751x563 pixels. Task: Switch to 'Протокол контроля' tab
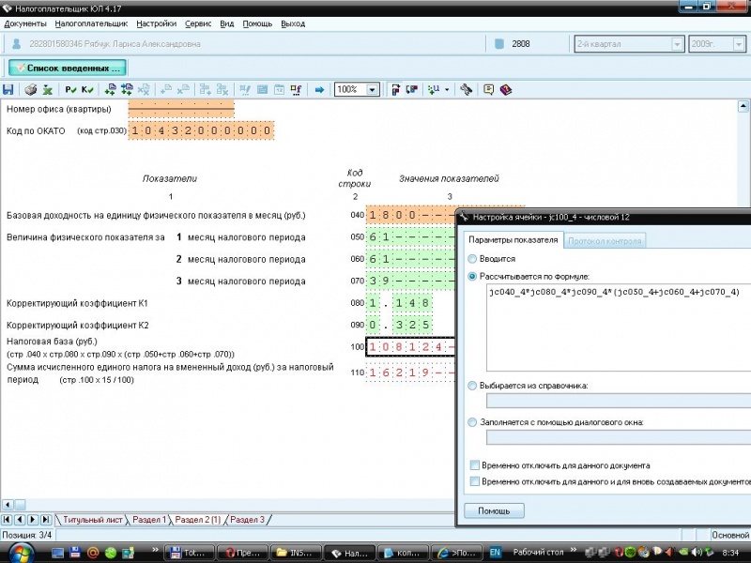point(605,241)
